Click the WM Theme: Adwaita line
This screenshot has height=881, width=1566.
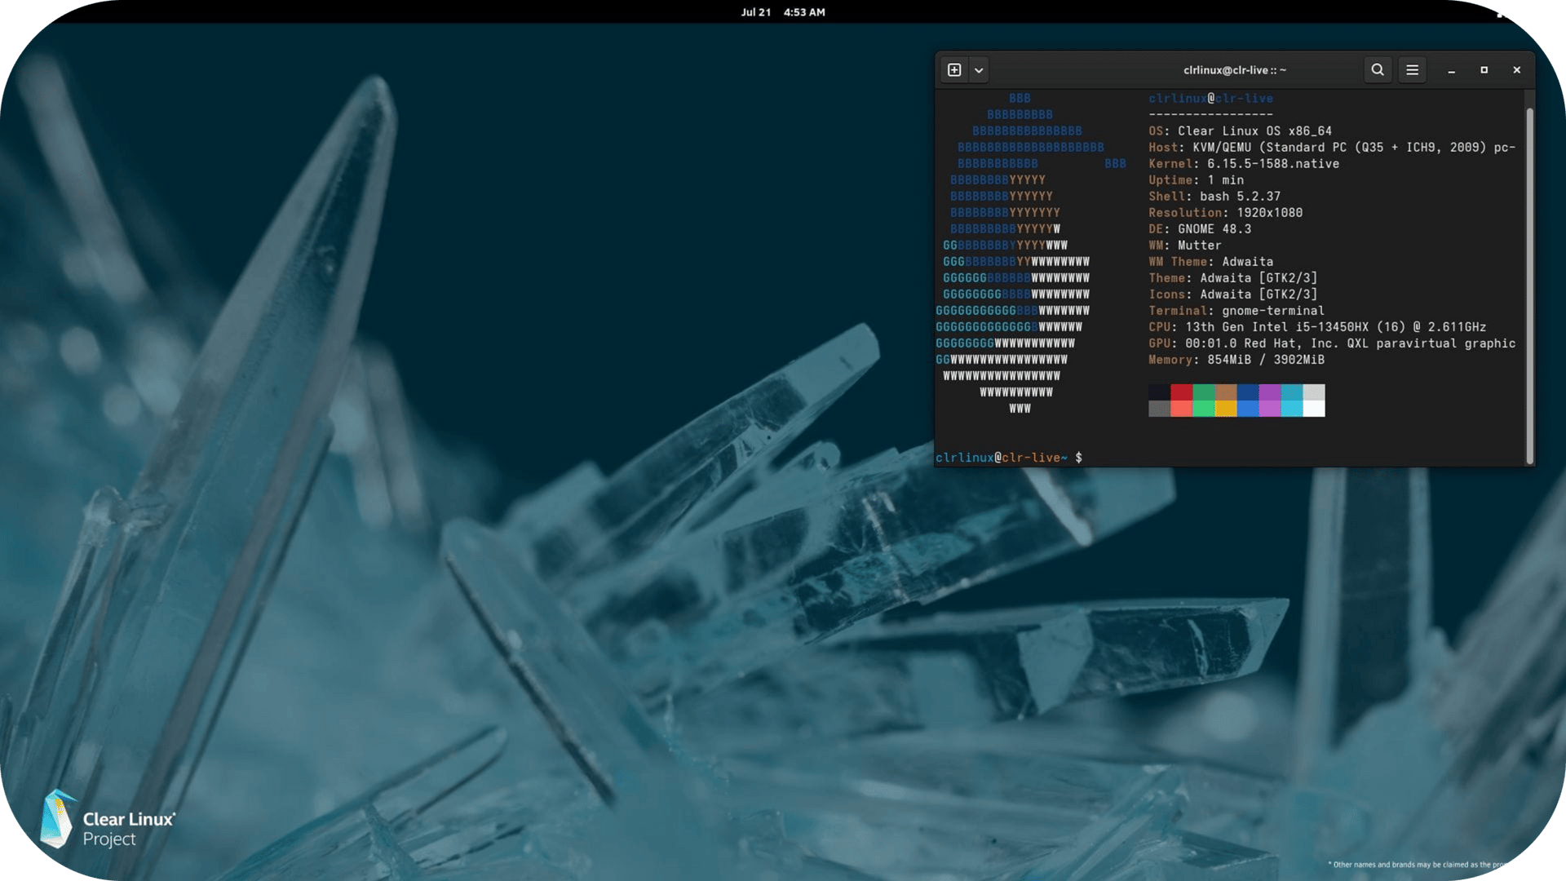tap(1210, 262)
